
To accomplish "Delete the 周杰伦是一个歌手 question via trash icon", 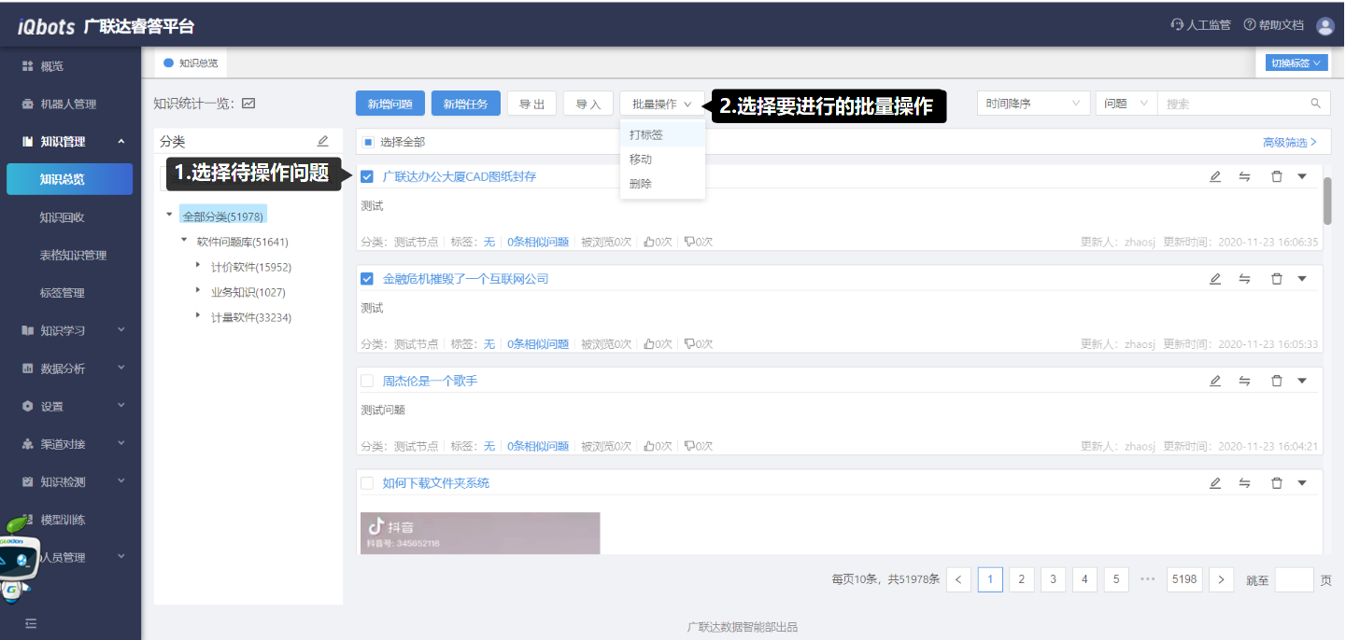I will pos(1276,381).
